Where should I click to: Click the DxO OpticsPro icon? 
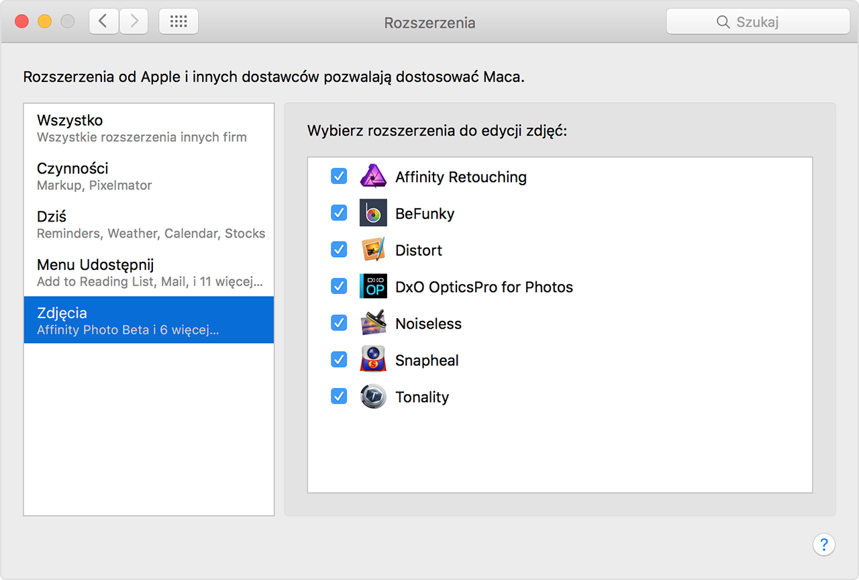[373, 287]
